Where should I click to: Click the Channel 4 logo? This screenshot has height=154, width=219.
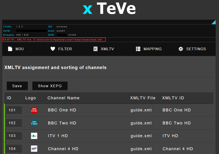click(34, 149)
